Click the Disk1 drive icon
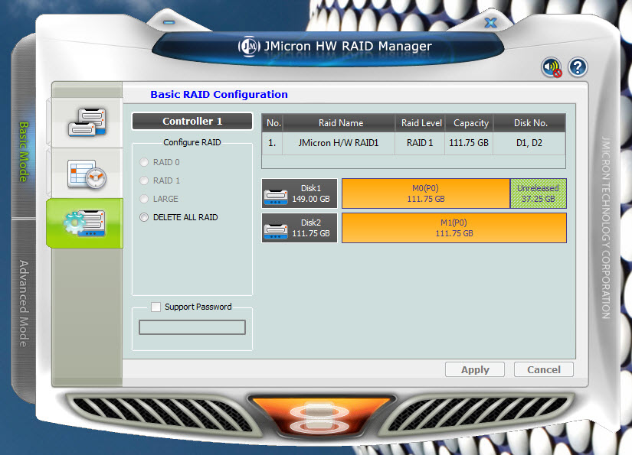The width and height of the screenshot is (632, 455). pyautogui.click(x=276, y=197)
